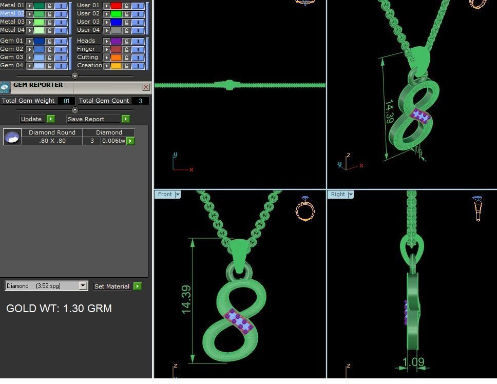Lock the Gem 03 layer
Image resolution: width=497 pixels, height=384 pixels.
(x=49, y=57)
